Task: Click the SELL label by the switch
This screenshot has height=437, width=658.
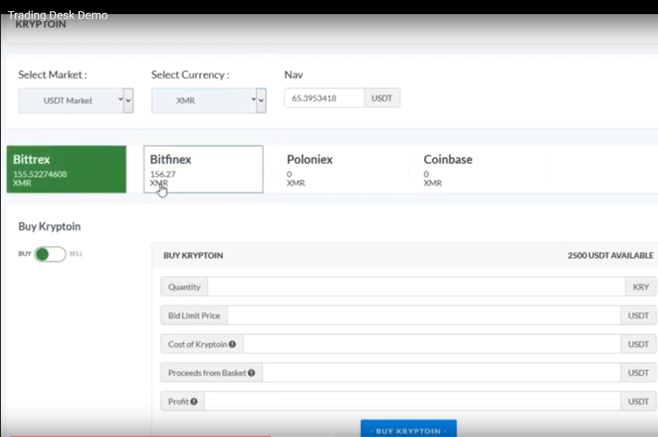Action: (x=76, y=254)
